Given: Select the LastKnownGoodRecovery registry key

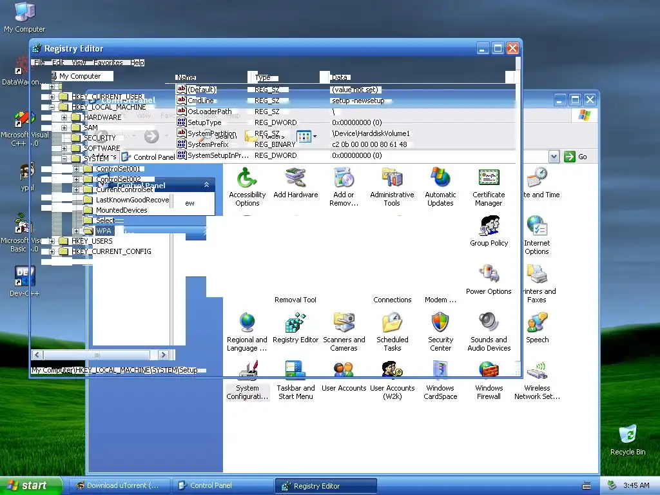Looking at the screenshot, I should pos(132,200).
